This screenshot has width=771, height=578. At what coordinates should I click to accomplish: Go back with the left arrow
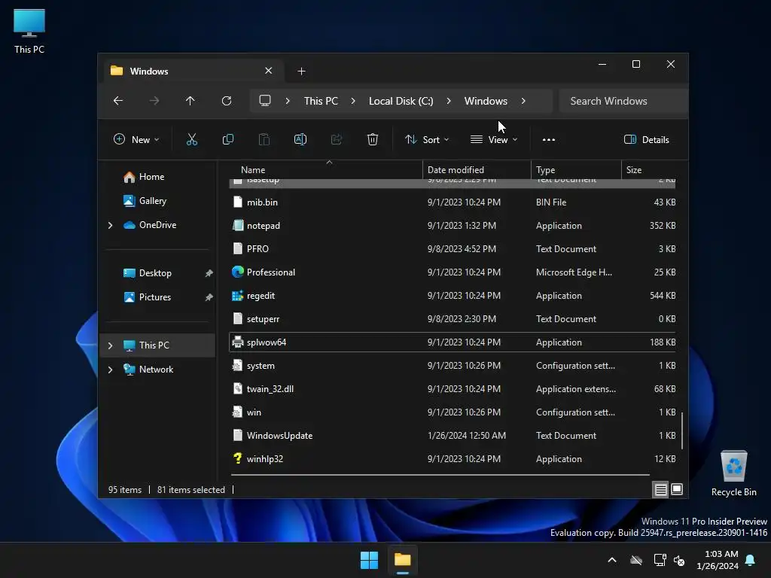pos(118,101)
